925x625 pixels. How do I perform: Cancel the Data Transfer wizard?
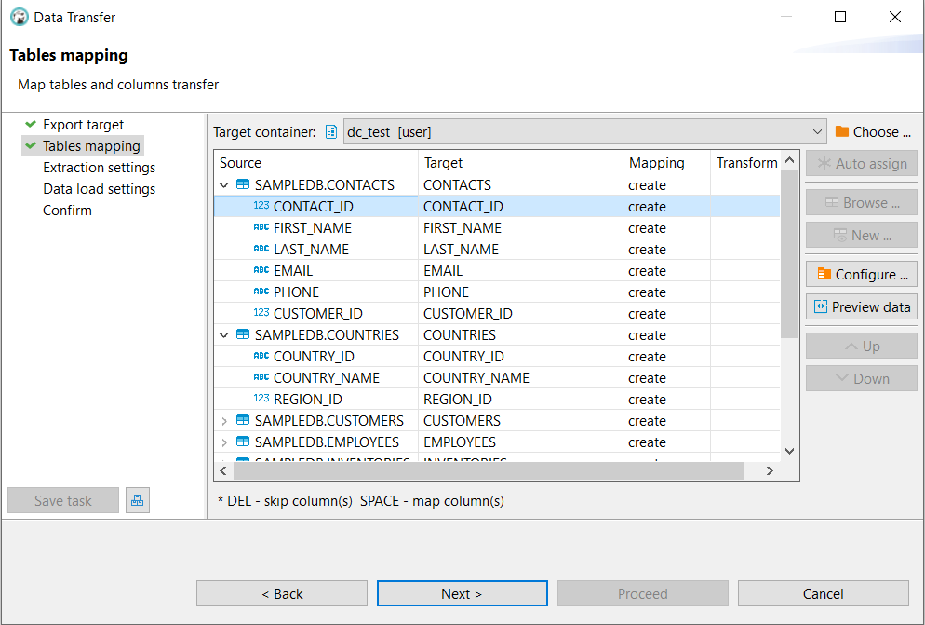tap(823, 593)
